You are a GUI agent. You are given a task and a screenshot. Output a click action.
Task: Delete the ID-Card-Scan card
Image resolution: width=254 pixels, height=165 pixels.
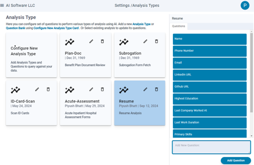[x=48, y=89]
